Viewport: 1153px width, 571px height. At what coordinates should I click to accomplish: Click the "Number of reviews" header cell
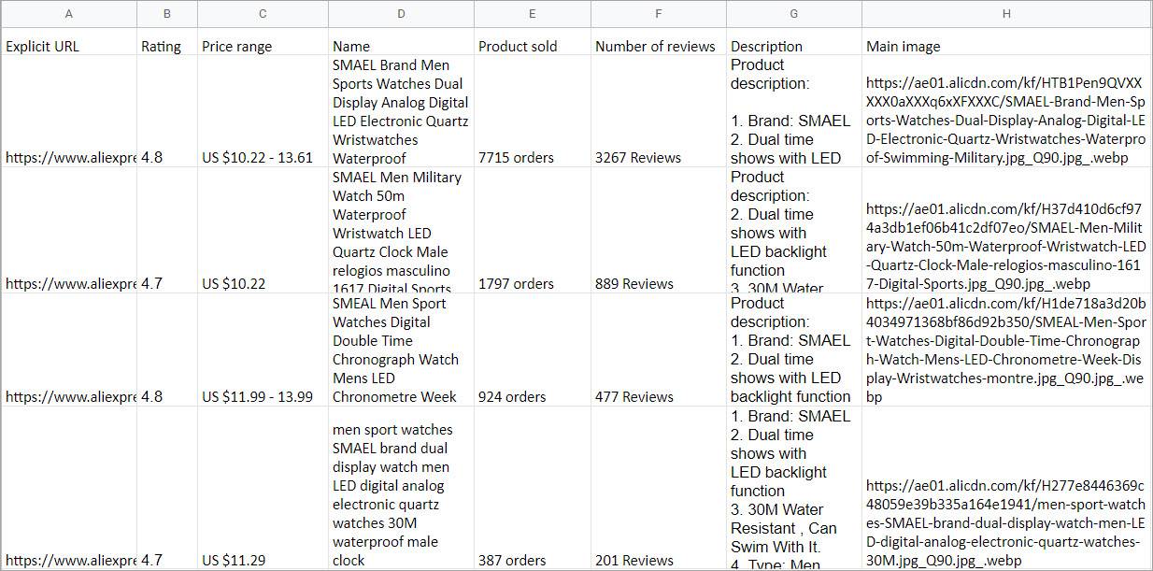click(659, 42)
